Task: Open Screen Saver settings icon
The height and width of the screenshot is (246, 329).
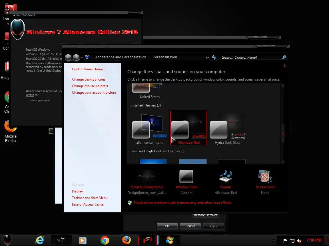Action: point(265,176)
